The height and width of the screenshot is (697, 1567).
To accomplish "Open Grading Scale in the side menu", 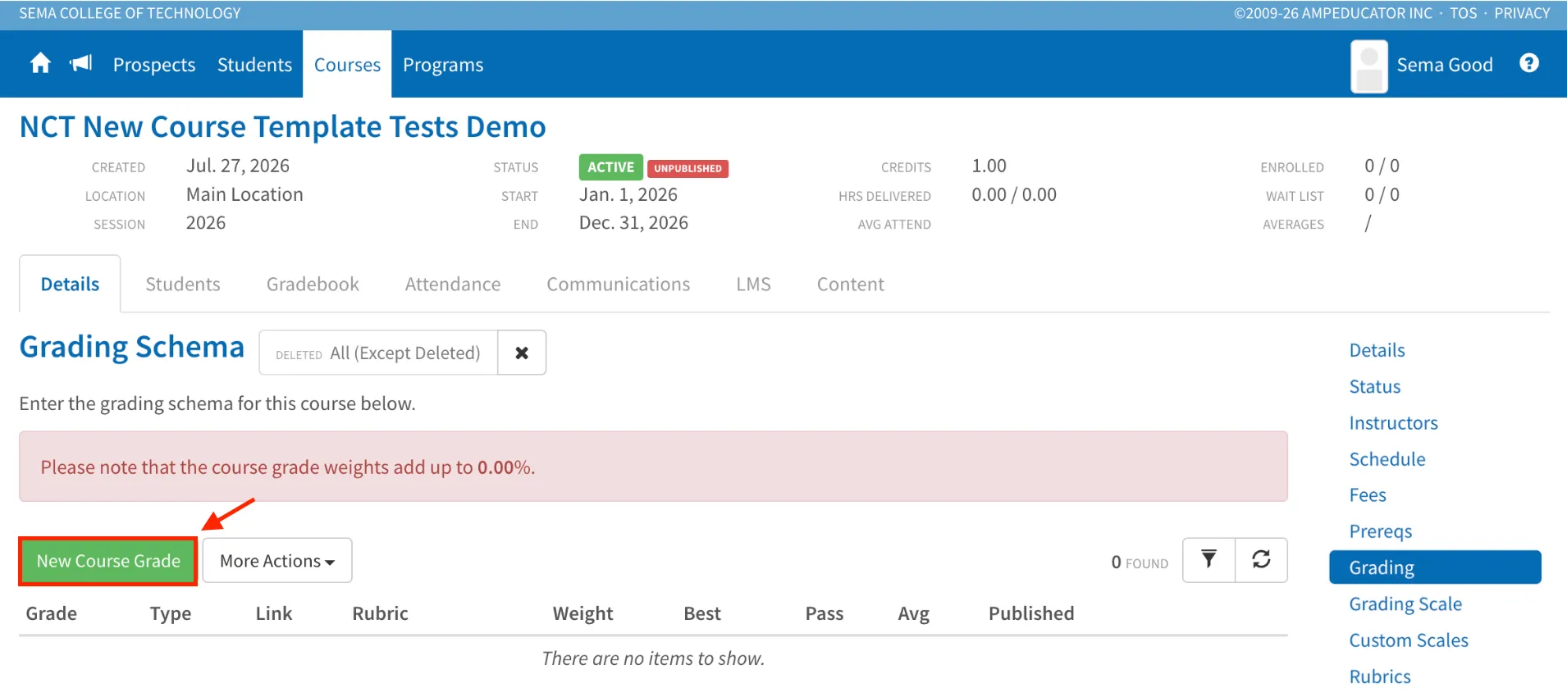I will click(1405, 604).
